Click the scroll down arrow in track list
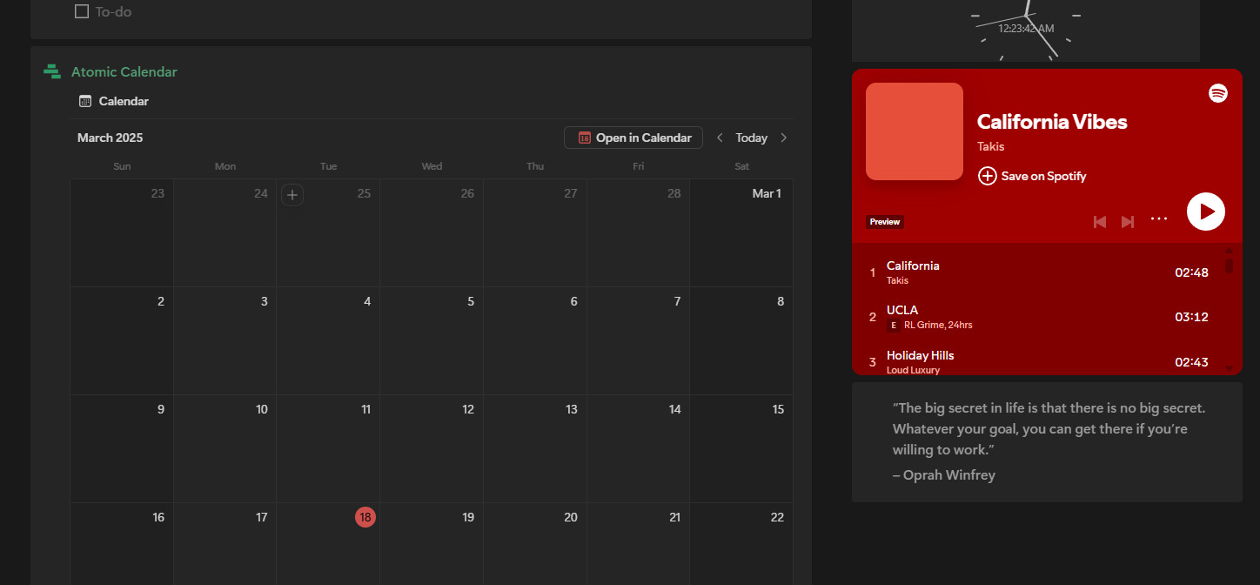The width and height of the screenshot is (1260, 585). (x=1229, y=368)
